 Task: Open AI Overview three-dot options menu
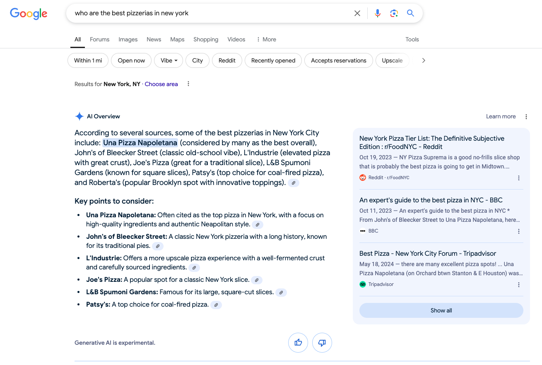coord(526,117)
